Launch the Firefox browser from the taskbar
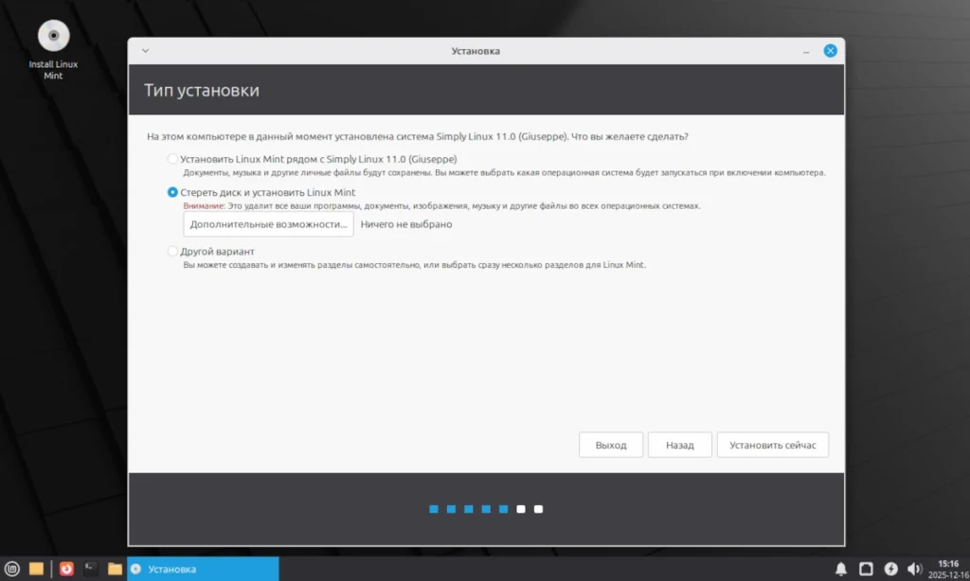Viewport: 970px width, 581px height. [x=66, y=569]
